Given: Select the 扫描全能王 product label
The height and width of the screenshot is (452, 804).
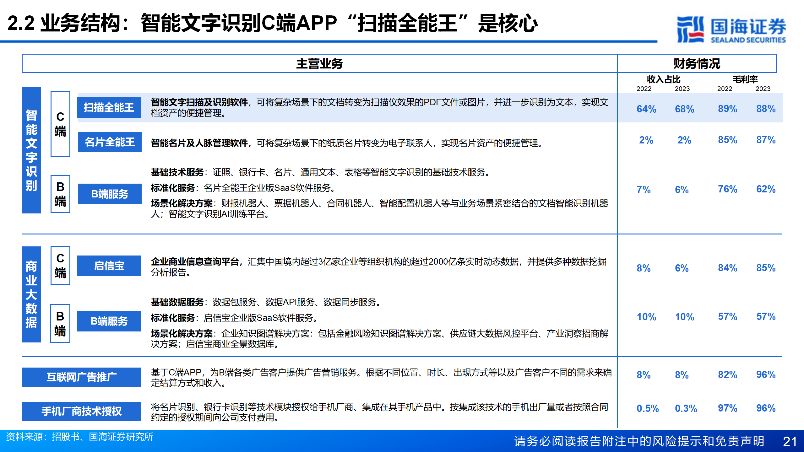Looking at the screenshot, I should click(x=109, y=108).
